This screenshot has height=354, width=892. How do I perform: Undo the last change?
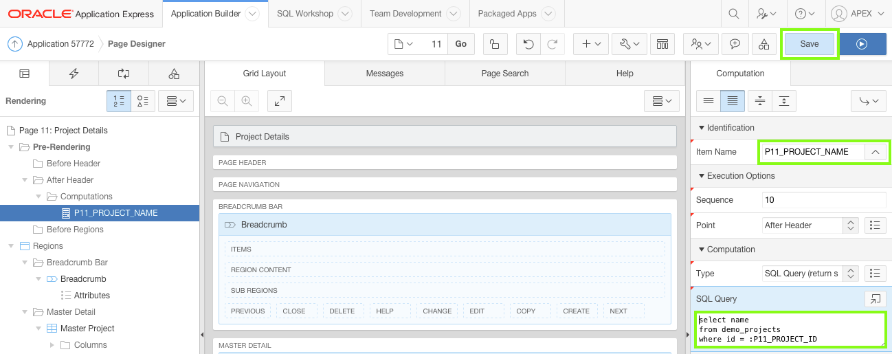[x=528, y=44]
